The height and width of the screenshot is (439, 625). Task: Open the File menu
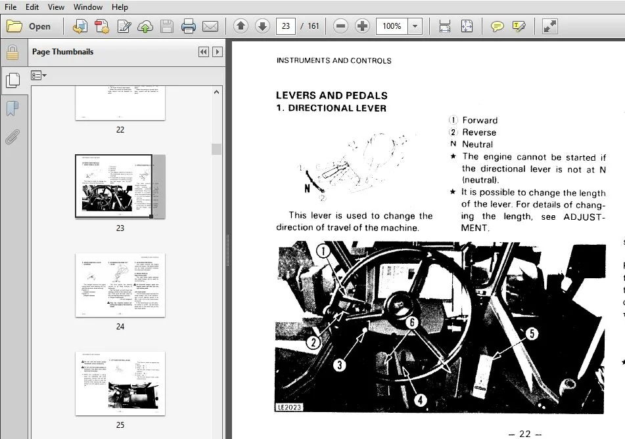click(11, 7)
